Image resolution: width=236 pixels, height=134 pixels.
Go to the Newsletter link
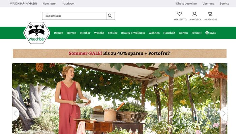point(50,3)
